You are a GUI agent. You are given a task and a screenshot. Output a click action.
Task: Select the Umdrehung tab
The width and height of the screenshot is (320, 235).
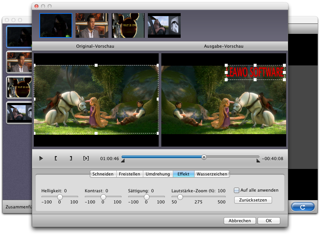point(158,174)
